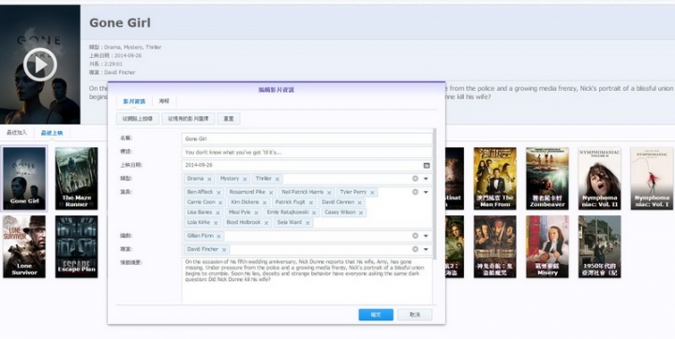Clear the director field with circle icon
This screenshot has height=339, width=675.
[415, 249]
